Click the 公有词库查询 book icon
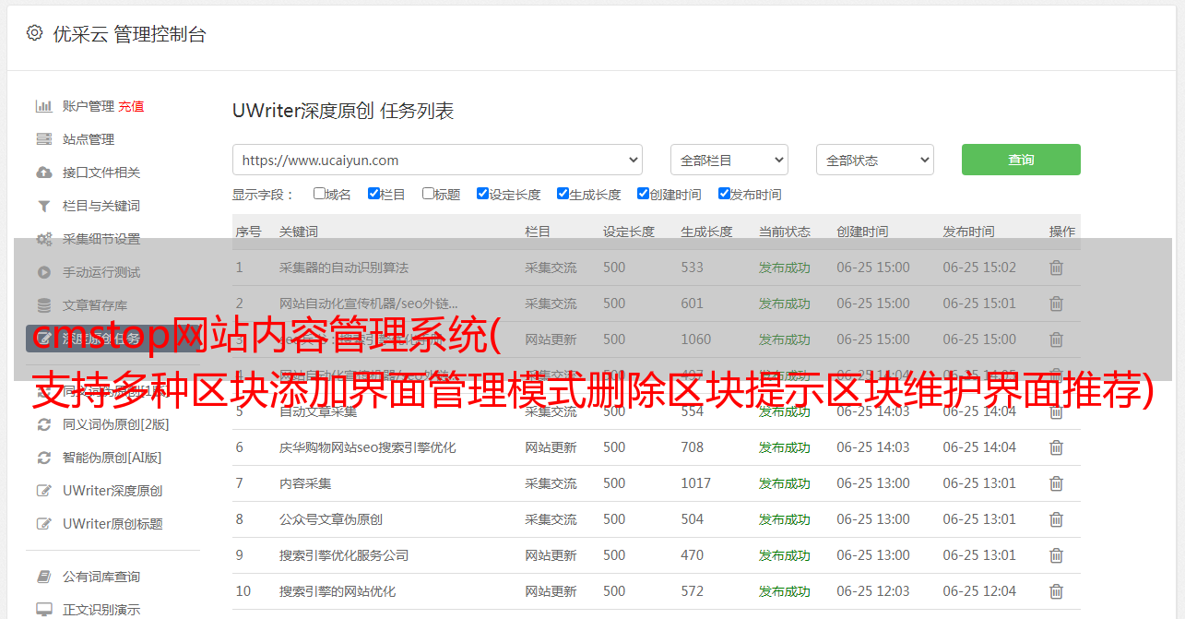1185x619 pixels. click(43, 577)
